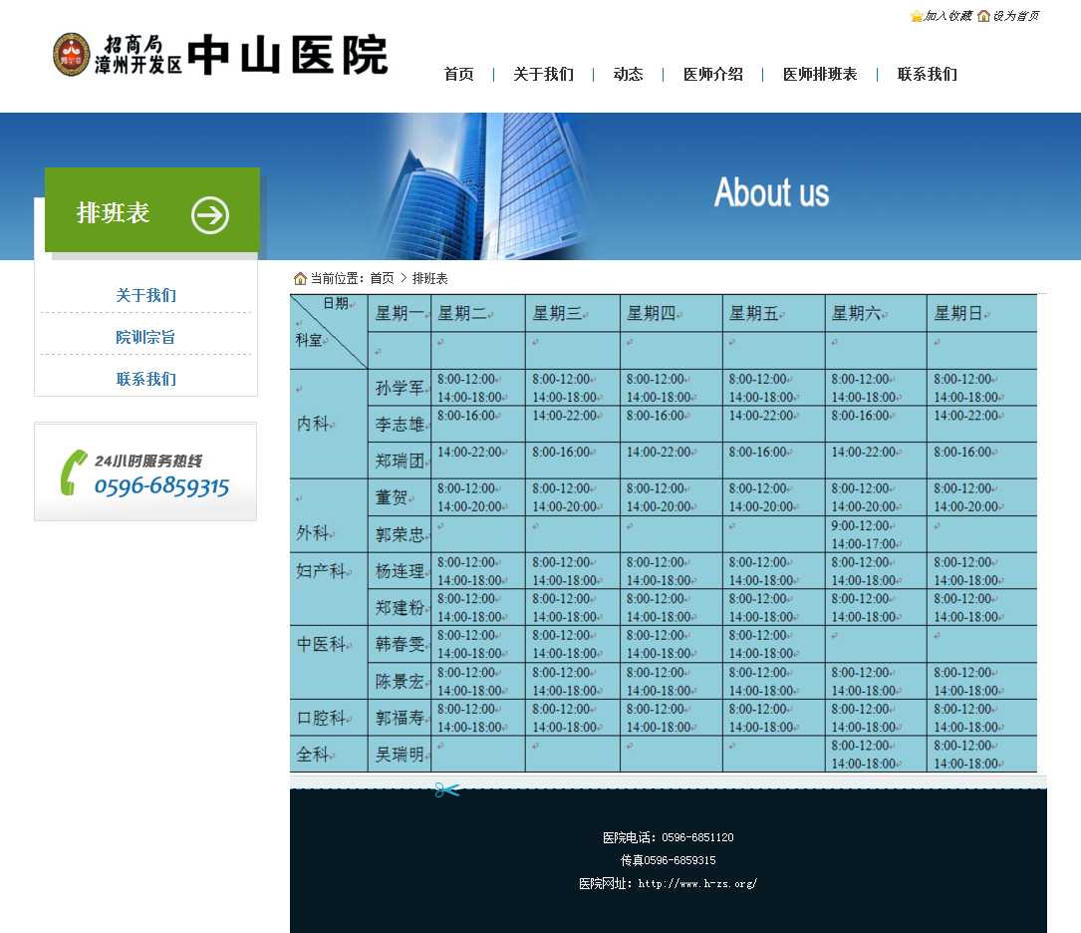Image resolution: width=1081 pixels, height=933 pixels.
Task: Click the breadcrumb home icon
Action: click(300, 278)
